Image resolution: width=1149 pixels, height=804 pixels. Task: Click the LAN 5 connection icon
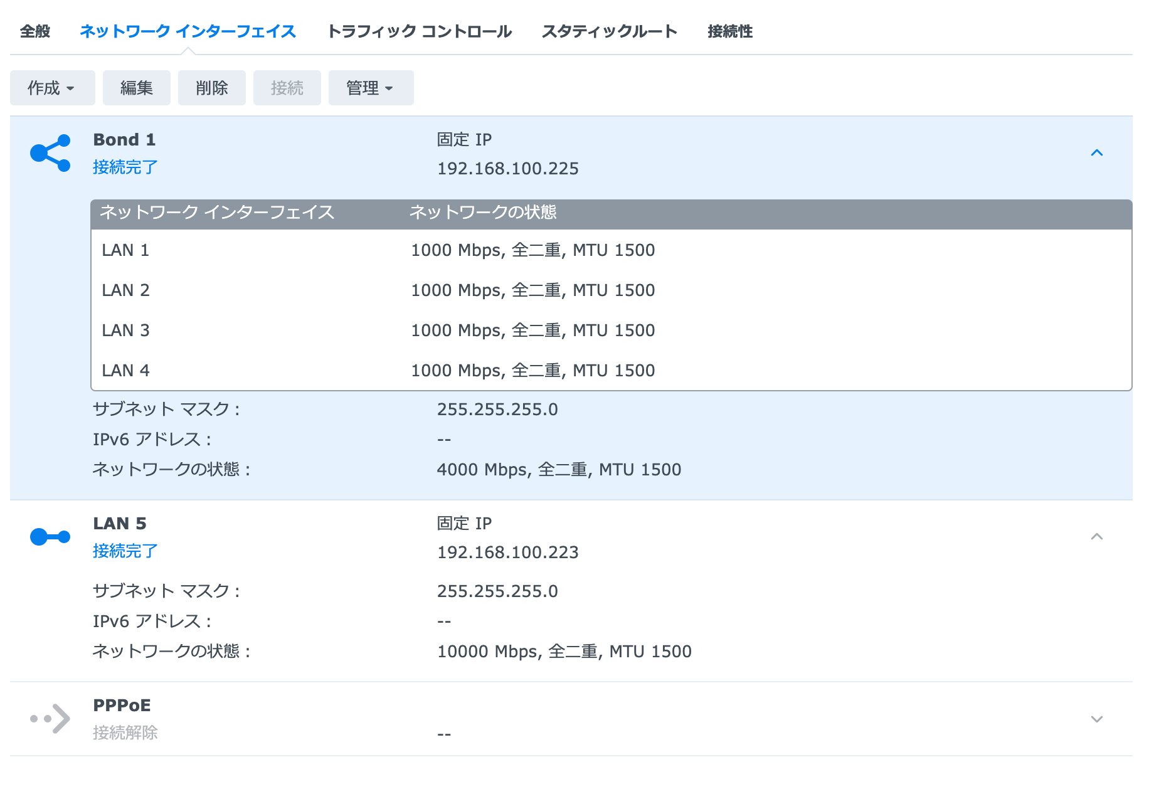point(50,537)
